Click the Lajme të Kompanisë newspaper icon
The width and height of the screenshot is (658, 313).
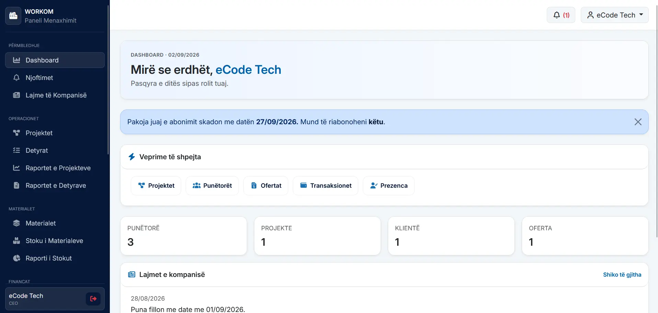pyautogui.click(x=16, y=95)
